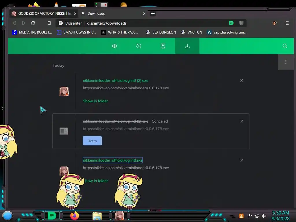Launch Firefox from the taskbar
The height and width of the screenshot is (222, 296).
[x=75, y=216]
